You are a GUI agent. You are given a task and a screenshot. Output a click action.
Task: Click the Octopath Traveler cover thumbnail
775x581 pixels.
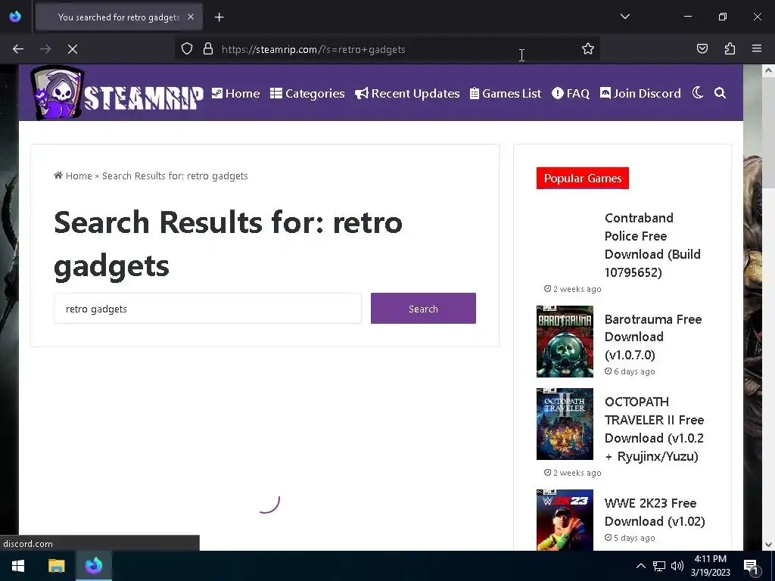point(565,424)
